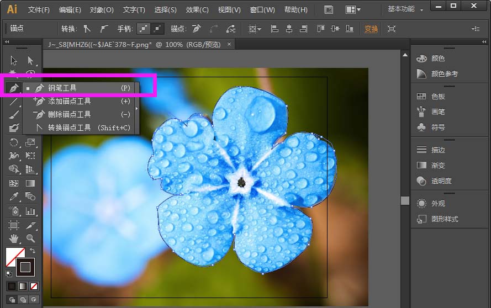Viewport: 491px width, 308px height.
Task: Select the Direct Selection tool
Action: 30,60
